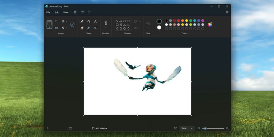Open the Edit colors rainbow wheel
This screenshot has width=274, height=137.
(210, 25)
